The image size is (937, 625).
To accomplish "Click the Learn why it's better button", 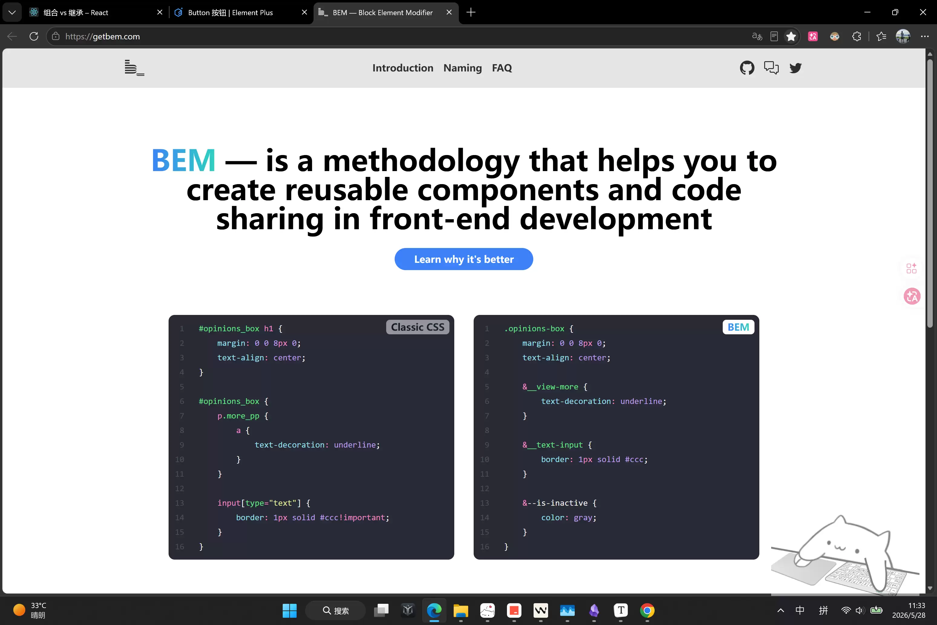I will tap(464, 259).
